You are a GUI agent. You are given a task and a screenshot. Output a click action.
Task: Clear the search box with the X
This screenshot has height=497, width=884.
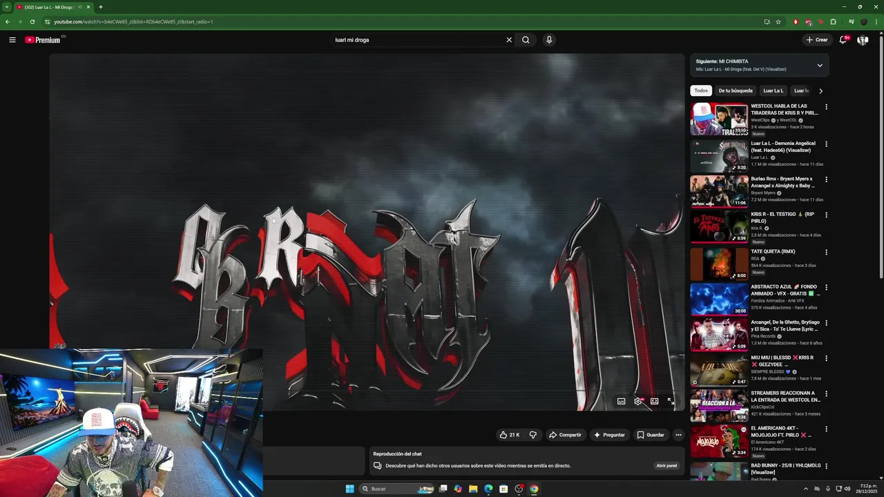click(x=509, y=40)
